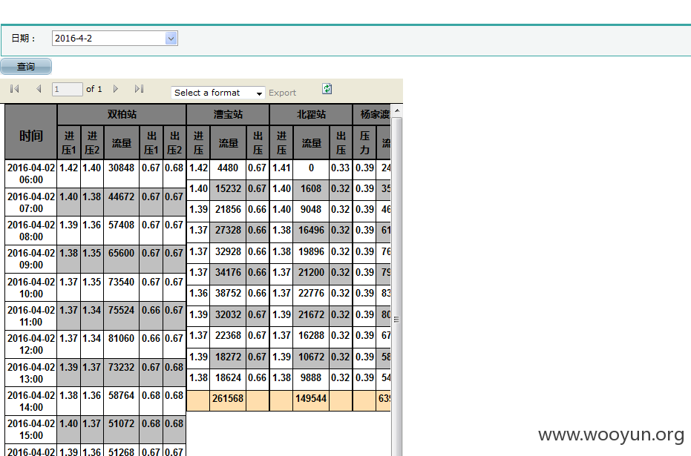Viewport: 691px width, 456px height.
Task: Click the current page number field
Action: coord(67,90)
